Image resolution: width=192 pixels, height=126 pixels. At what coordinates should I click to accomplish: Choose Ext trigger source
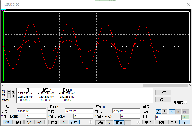[x=185, y=112]
